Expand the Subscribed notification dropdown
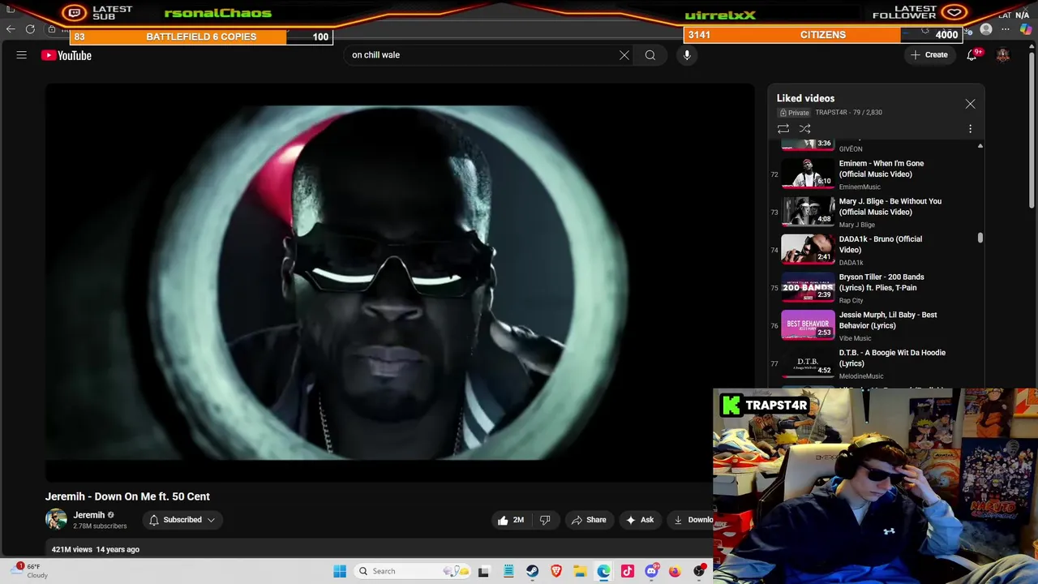The height and width of the screenshot is (584, 1038). click(182, 520)
